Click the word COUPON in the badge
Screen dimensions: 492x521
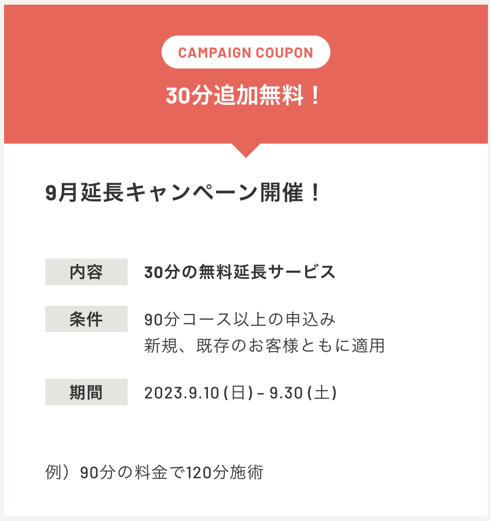click(285, 53)
